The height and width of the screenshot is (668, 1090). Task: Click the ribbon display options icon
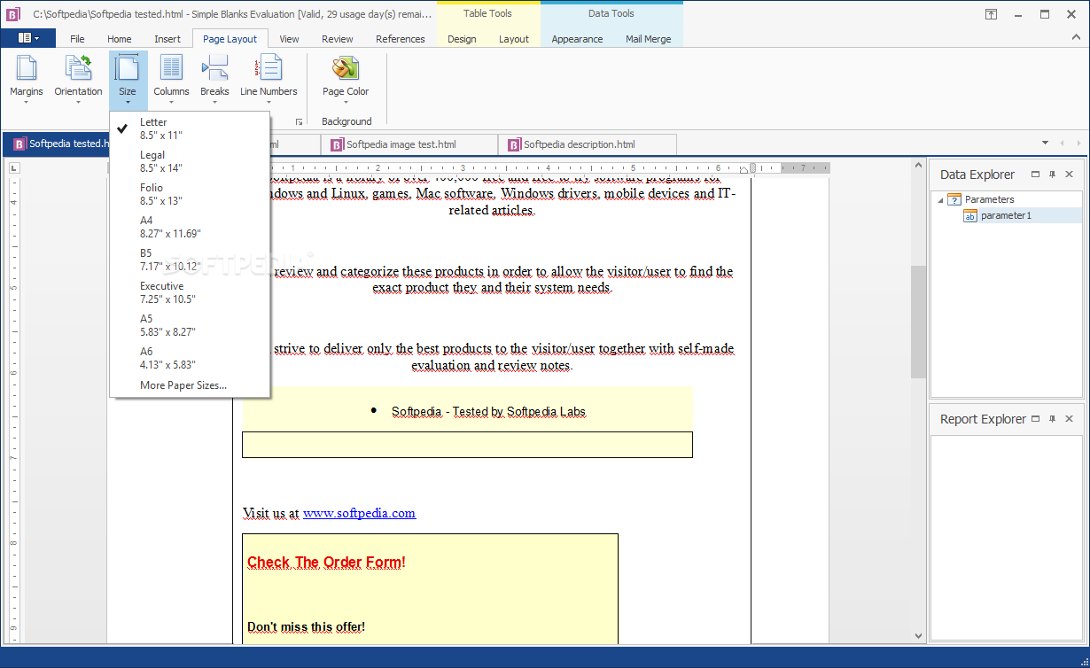pyautogui.click(x=991, y=14)
